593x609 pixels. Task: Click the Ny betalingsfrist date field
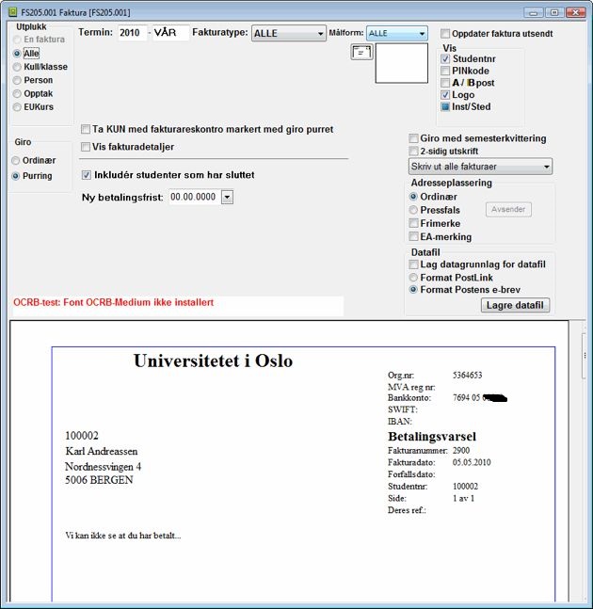pos(195,198)
